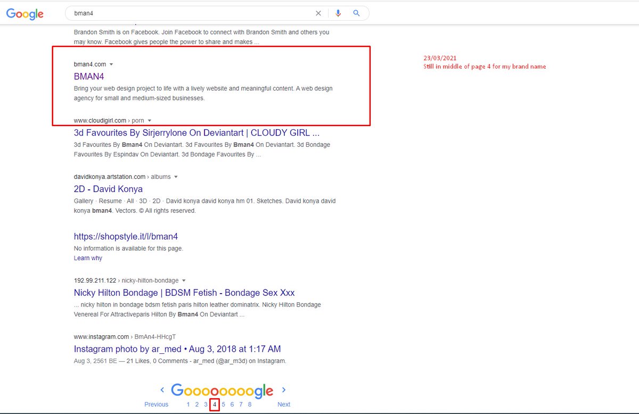This screenshot has width=639, height=414.
Task: Click the davidkonya.artstation.com URL text
Action: pyautogui.click(x=110, y=177)
